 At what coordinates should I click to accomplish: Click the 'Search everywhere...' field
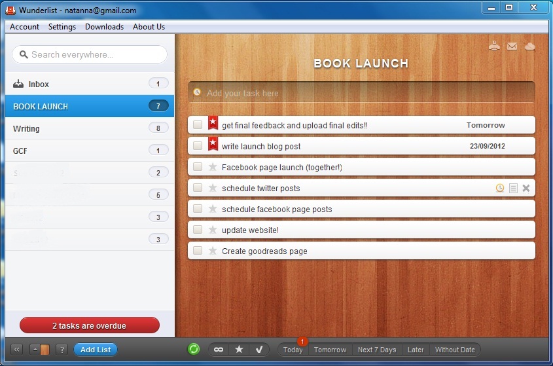point(90,54)
